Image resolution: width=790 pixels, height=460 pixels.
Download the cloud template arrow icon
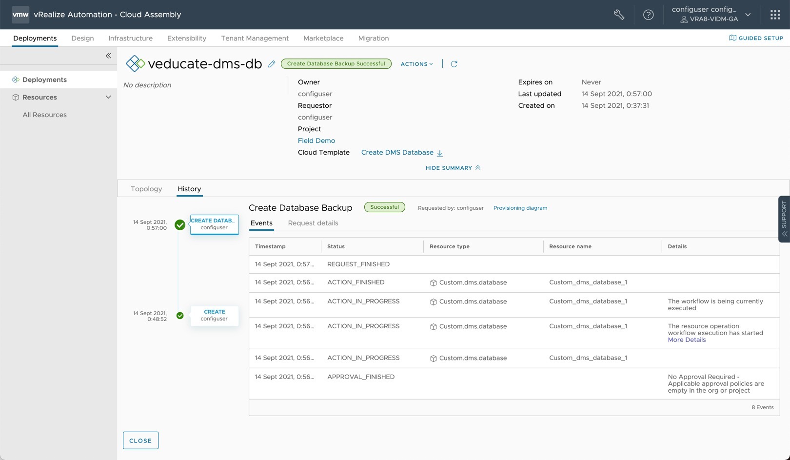439,153
